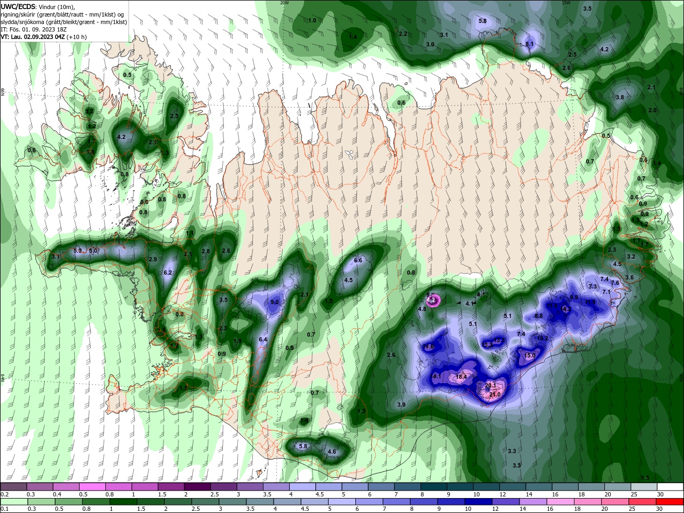
Task: Click the 15.0 precipitation value
Action: click(530, 355)
